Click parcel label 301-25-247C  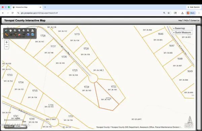point(136,119)
